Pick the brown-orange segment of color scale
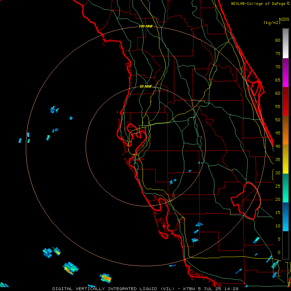Viewport: 291px width, 291px height. pyautogui.click(x=286, y=130)
